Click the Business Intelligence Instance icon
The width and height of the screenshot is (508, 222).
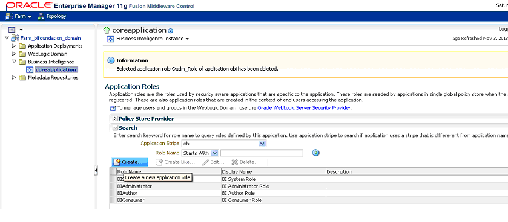pos(111,39)
